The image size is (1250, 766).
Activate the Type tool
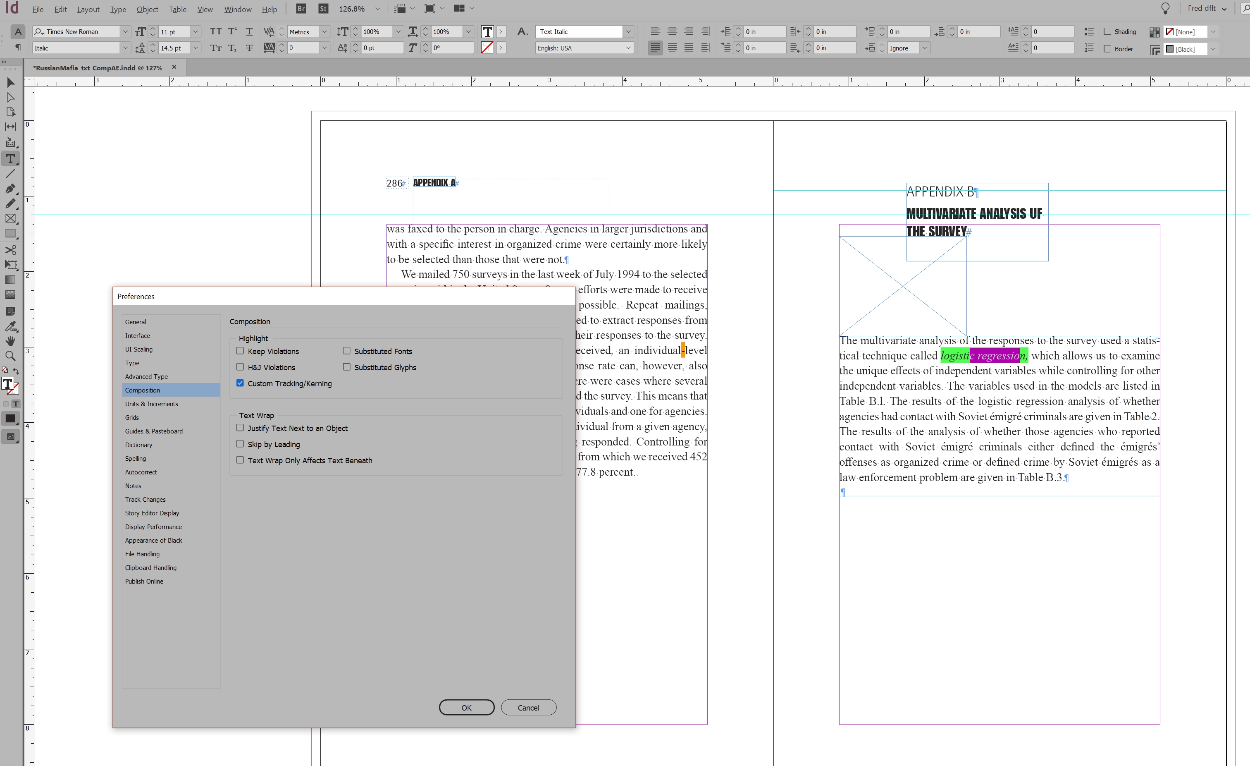click(x=11, y=158)
